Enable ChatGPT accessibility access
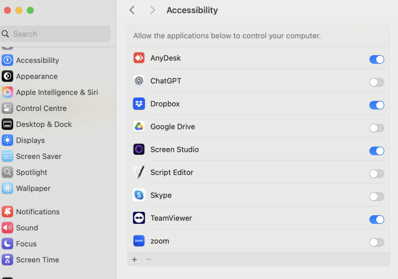Image resolution: width=398 pixels, height=279 pixels. pyautogui.click(x=377, y=82)
